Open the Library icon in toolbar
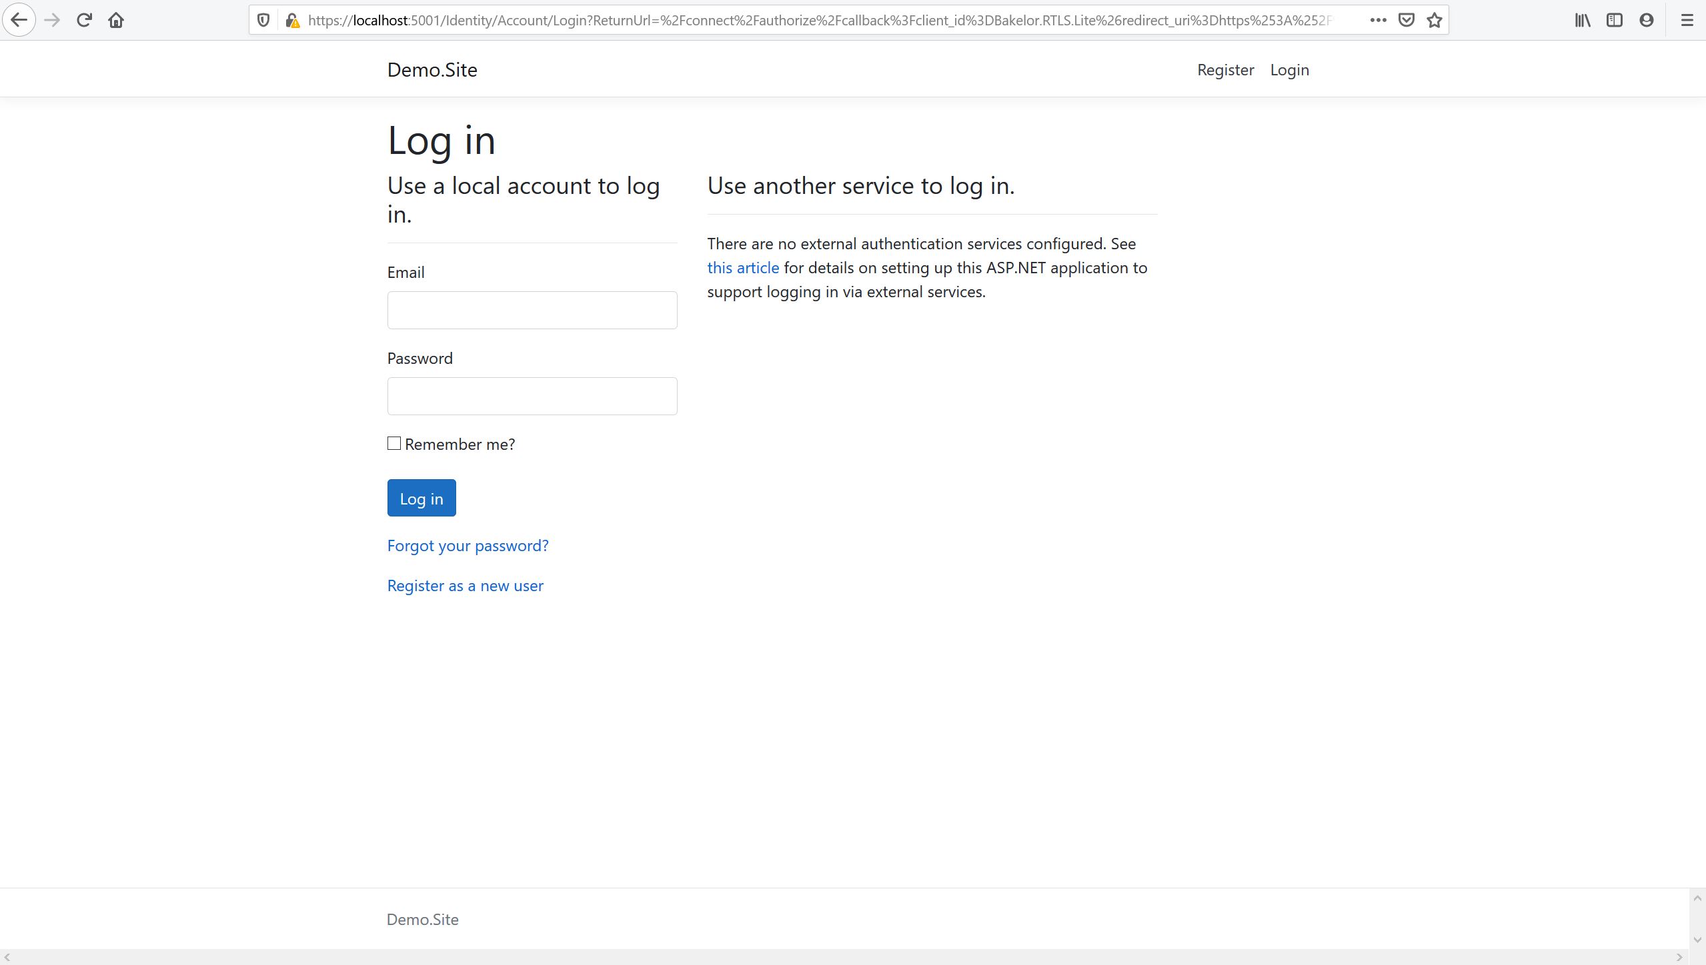This screenshot has height=965, width=1706. tap(1583, 20)
